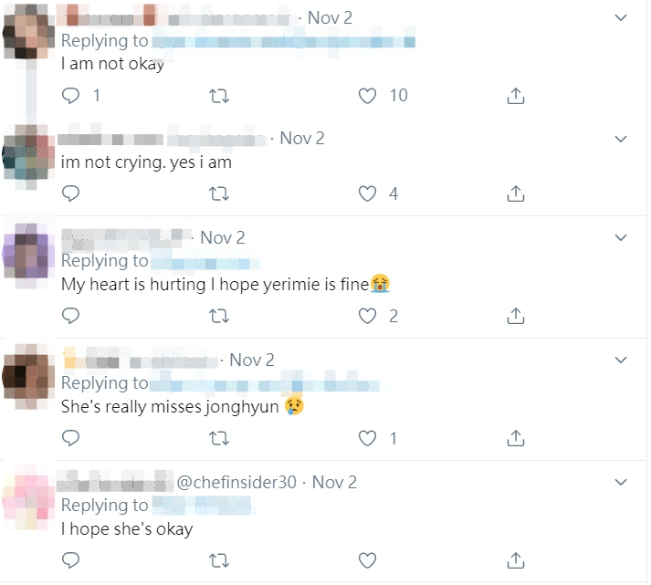Reply to the "I am not okay" tweet
Screen dimensions: 651x585
70,95
